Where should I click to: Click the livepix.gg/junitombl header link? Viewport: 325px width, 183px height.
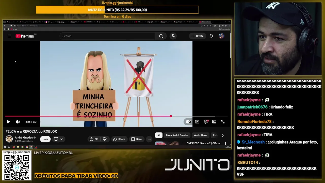coord(117,3)
